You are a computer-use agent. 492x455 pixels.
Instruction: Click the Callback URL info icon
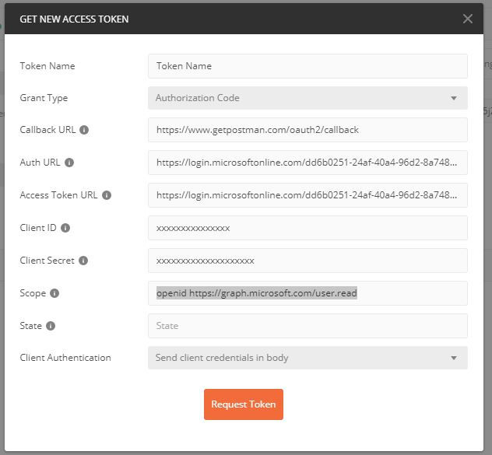tap(84, 130)
